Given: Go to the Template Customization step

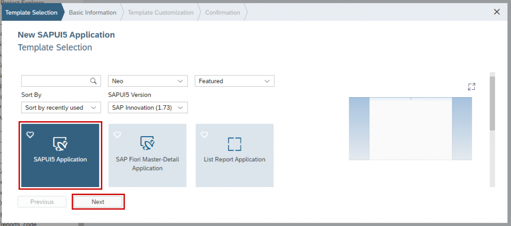Looking at the screenshot, I should [161, 12].
